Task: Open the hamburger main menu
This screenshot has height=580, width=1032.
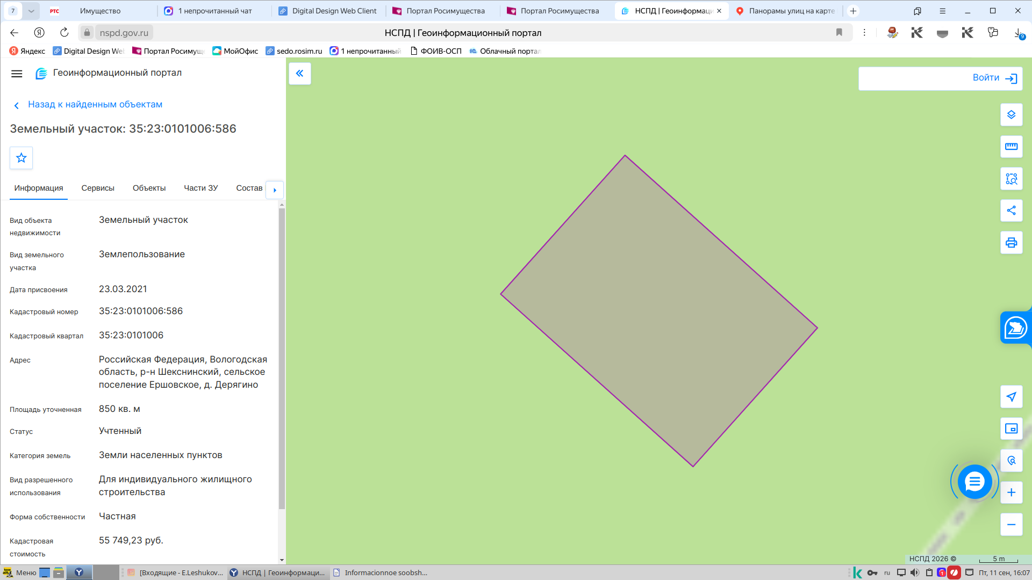Action: pos(17,74)
